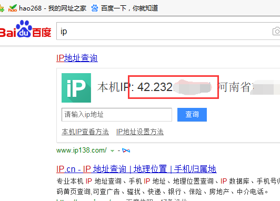Viewport: 280px width, 201px height.
Task: Expand the dropdown arrow beside www.ip138.com
Action: pos(112,151)
